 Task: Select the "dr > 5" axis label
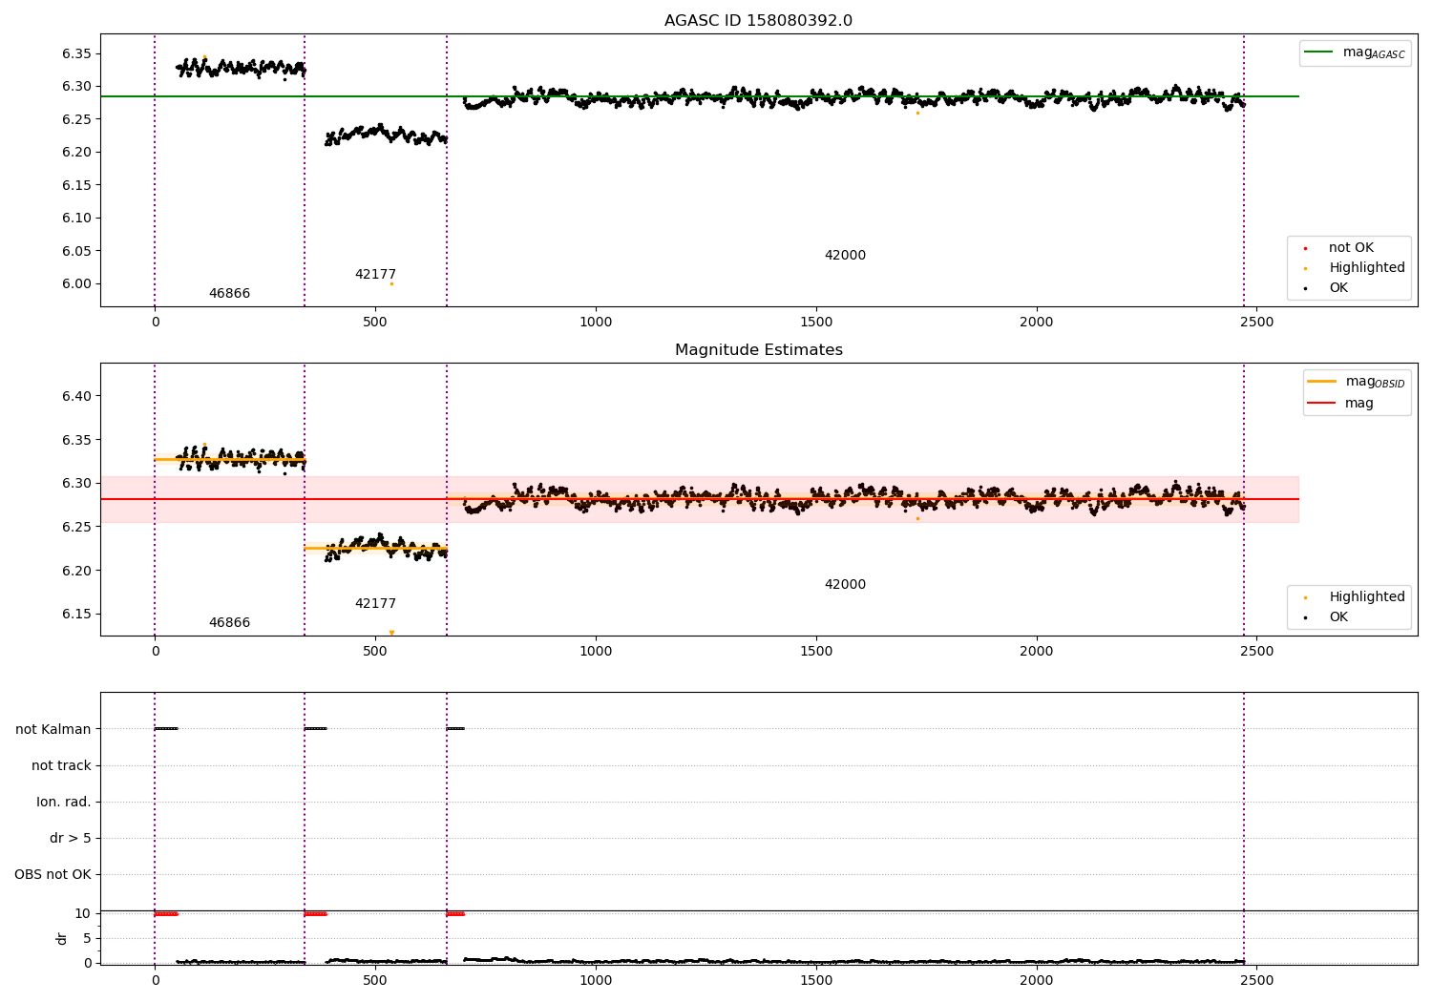(x=71, y=839)
